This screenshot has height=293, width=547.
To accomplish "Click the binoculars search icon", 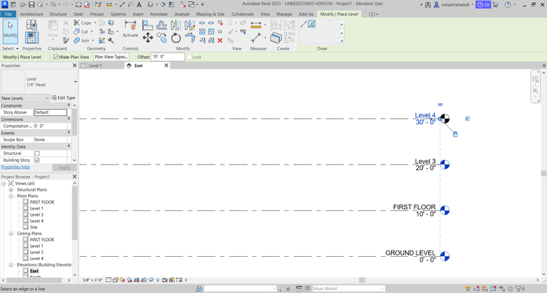I will point(428,5).
